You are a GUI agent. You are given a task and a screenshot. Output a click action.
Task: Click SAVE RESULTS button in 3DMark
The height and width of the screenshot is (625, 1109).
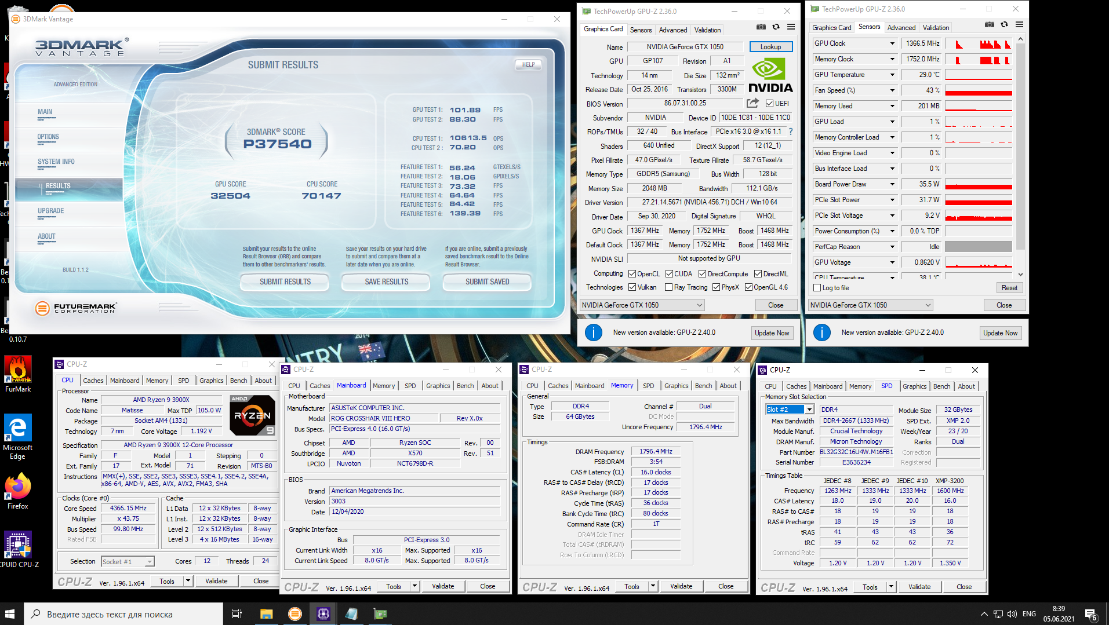coord(387,282)
